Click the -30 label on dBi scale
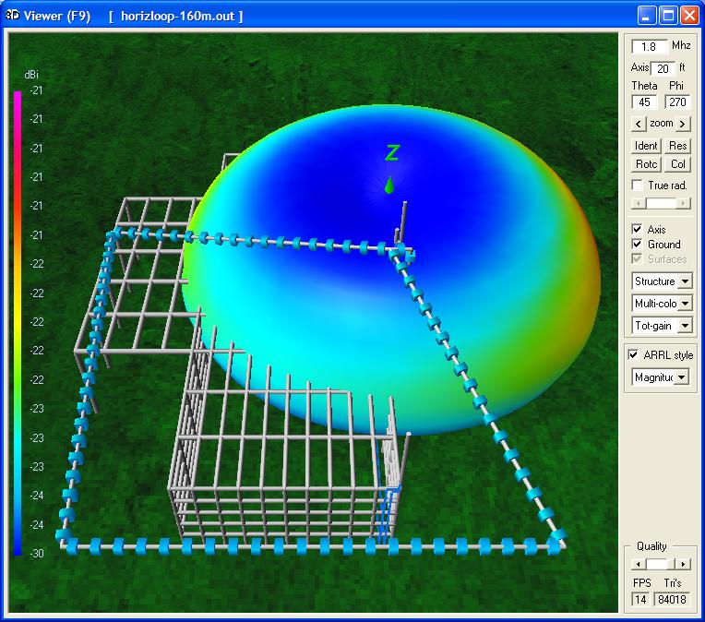 (36, 553)
